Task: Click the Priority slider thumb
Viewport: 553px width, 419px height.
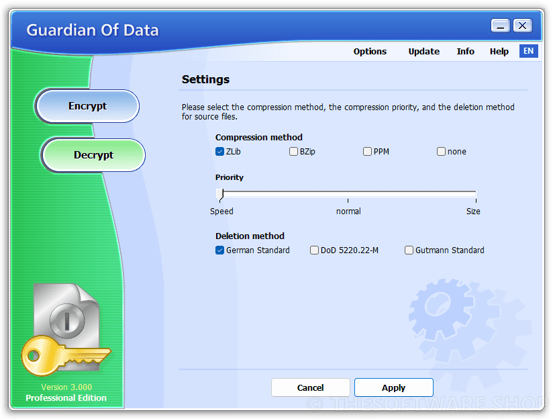Action: [220, 195]
